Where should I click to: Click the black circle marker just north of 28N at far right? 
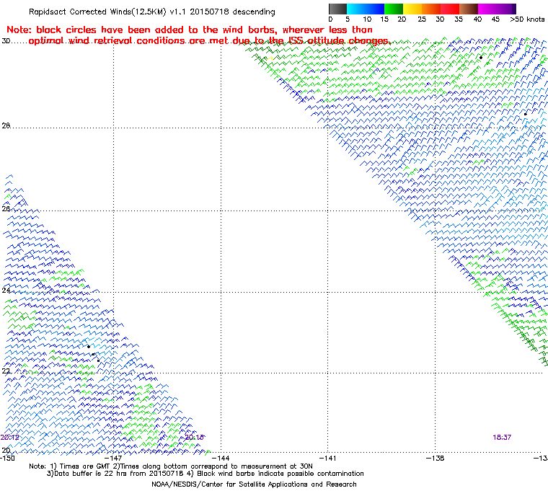pyautogui.click(x=525, y=114)
